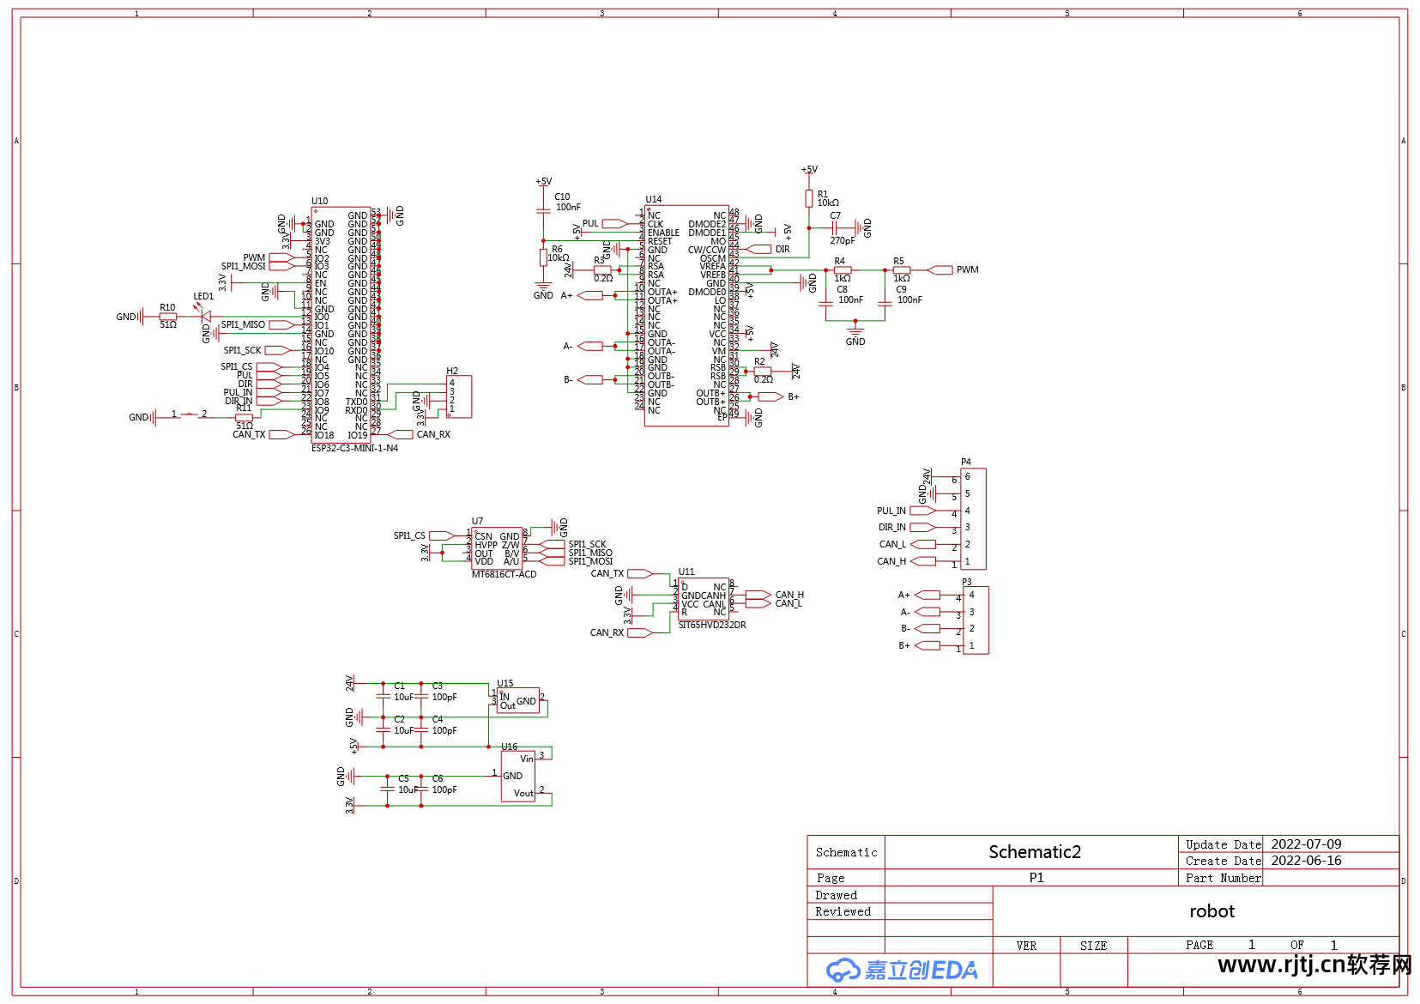Select capacitor C6 100pF symbol
The height and width of the screenshot is (1004, 1420).
click(421, 789)
